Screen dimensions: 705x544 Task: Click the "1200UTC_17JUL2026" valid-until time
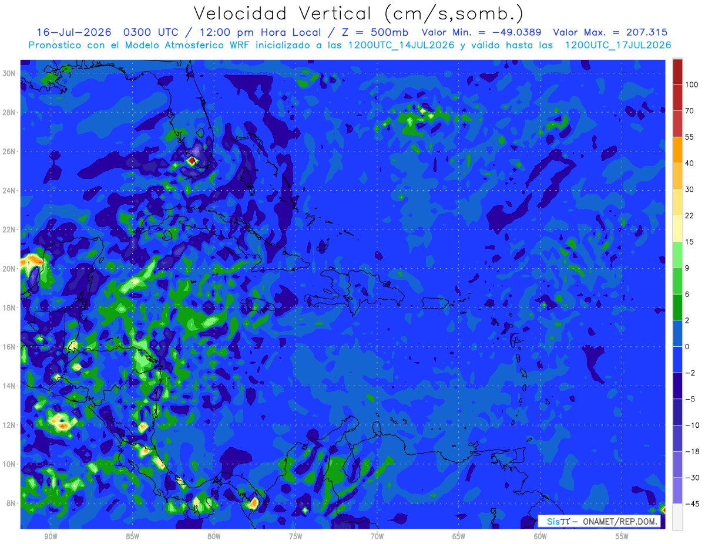click(x=618, y=45)
